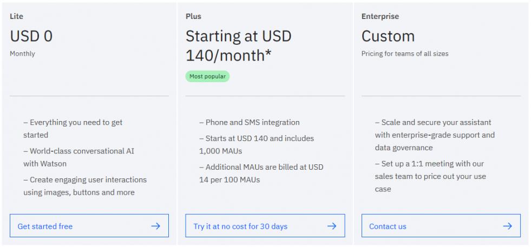Click the arrow icon beside the 30-day trial
This screenshot has width=531, height=247.
[x=332, y=226]
